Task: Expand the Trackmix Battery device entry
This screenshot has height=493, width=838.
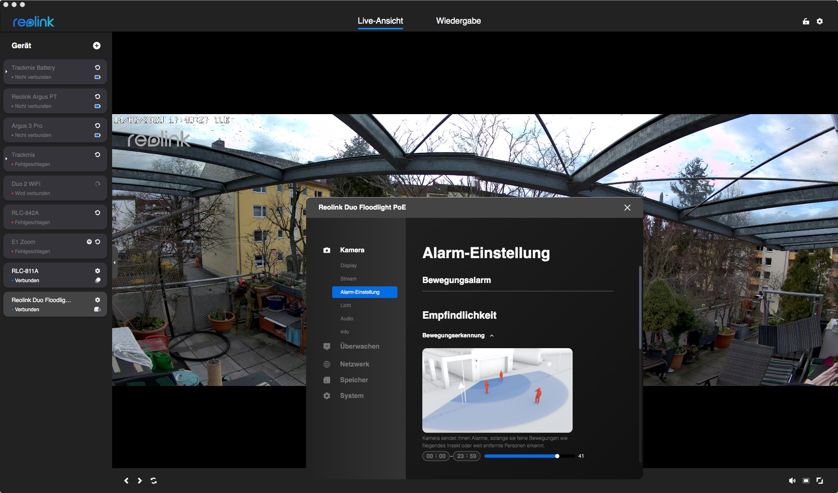Action: 6,72
